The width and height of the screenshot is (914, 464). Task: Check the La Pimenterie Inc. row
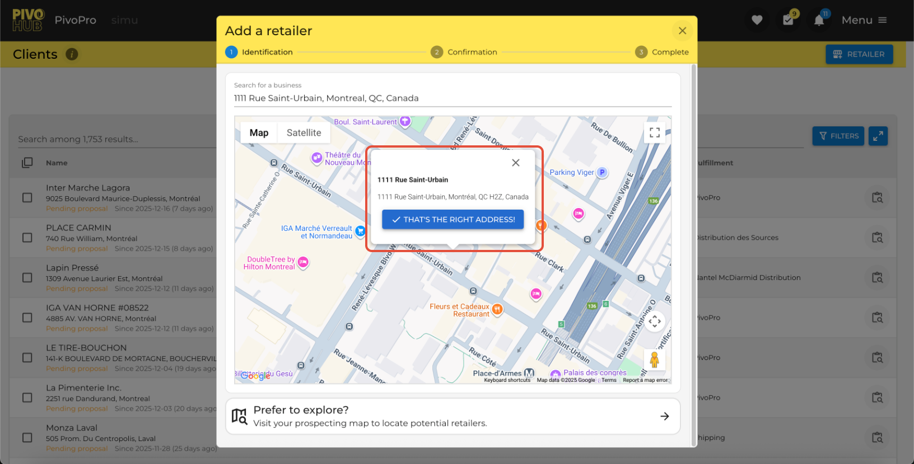coord(27,397)
